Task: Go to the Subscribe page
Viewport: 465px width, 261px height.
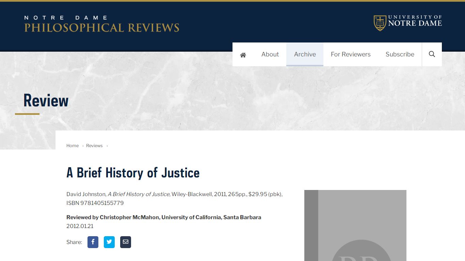Action: (x=400, y=54)
